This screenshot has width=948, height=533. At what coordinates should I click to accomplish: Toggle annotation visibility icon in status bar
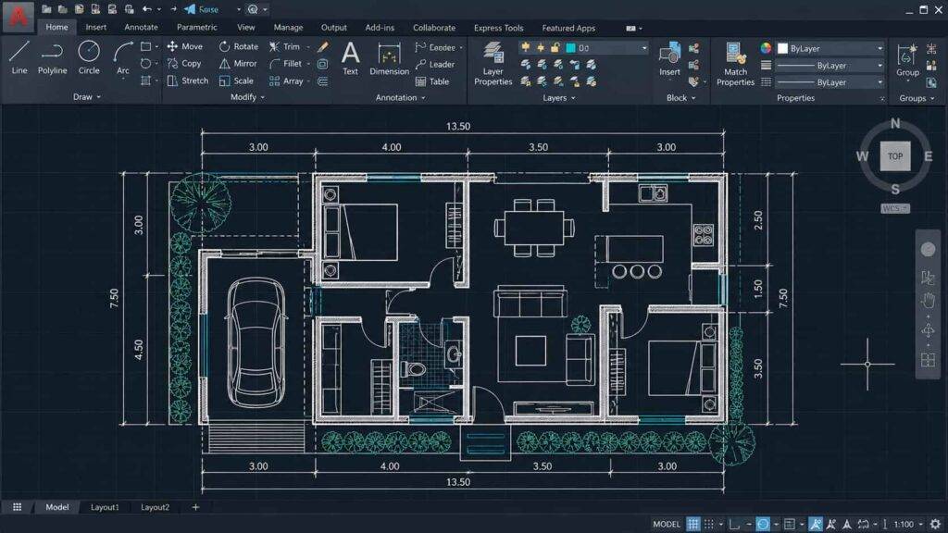(816, 524)
